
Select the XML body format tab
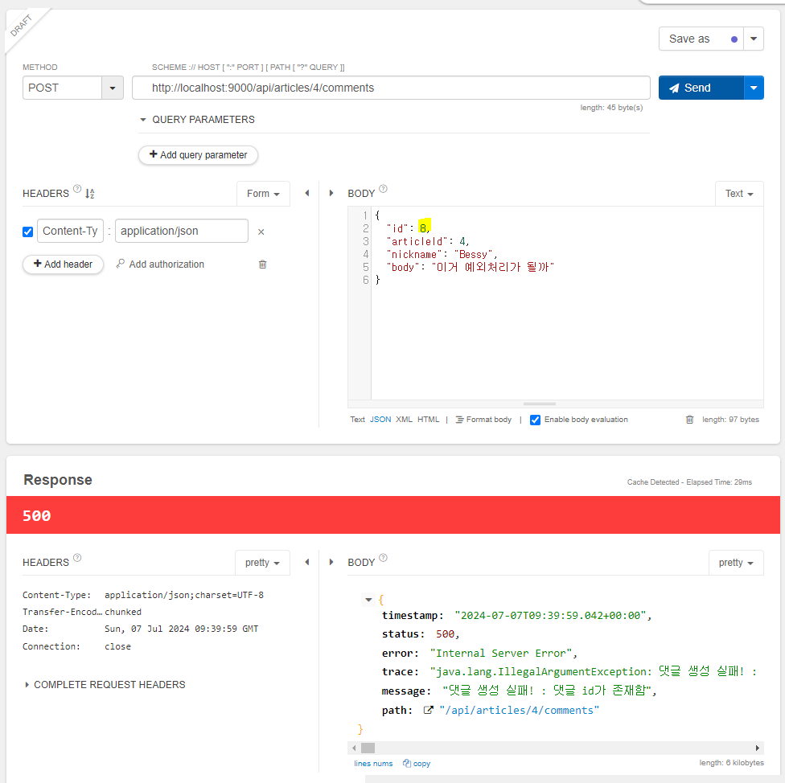(404, 420)
